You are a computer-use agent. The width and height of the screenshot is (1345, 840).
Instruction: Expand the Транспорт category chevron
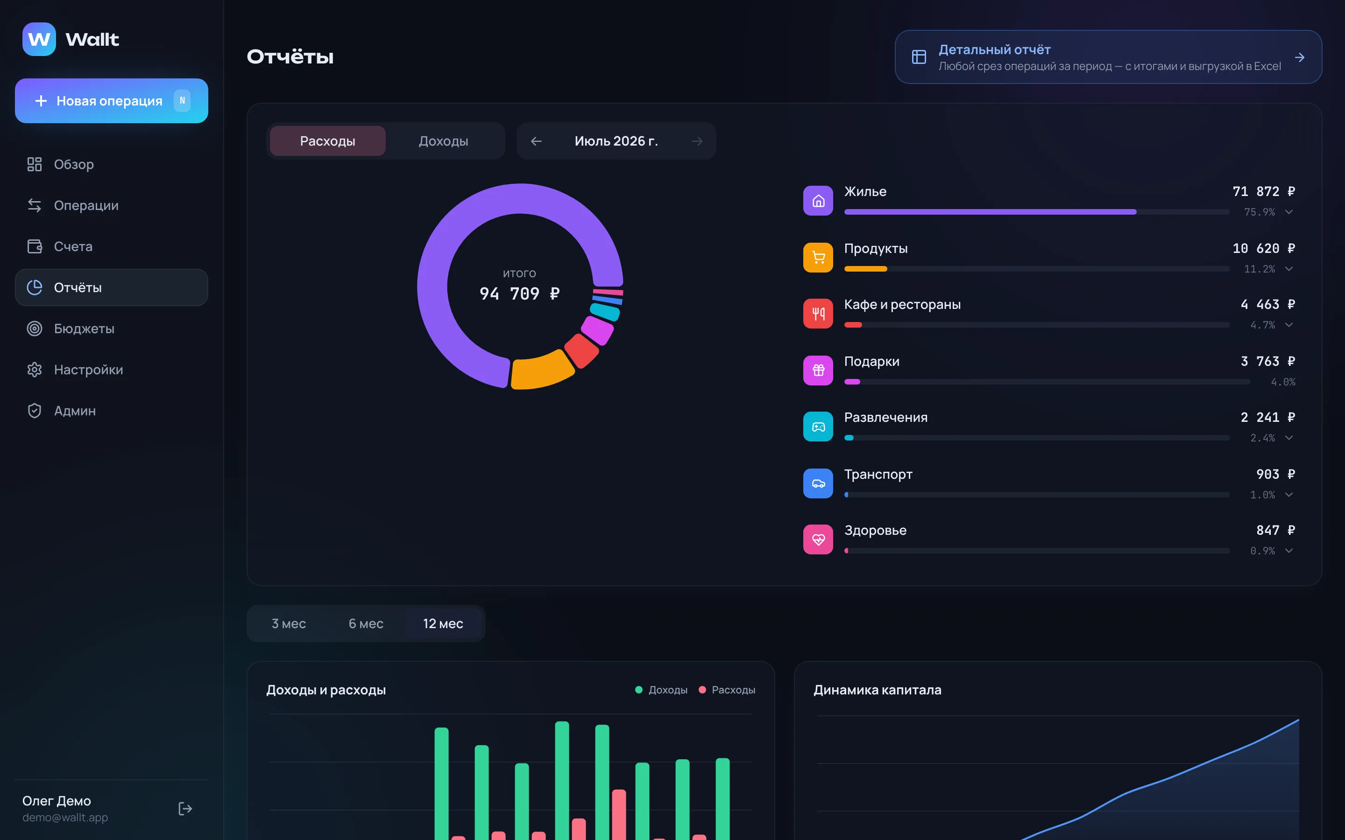click(1289, 495)
